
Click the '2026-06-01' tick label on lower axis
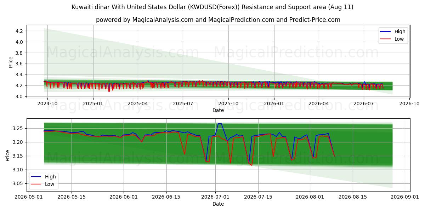[x=123, y=197]
